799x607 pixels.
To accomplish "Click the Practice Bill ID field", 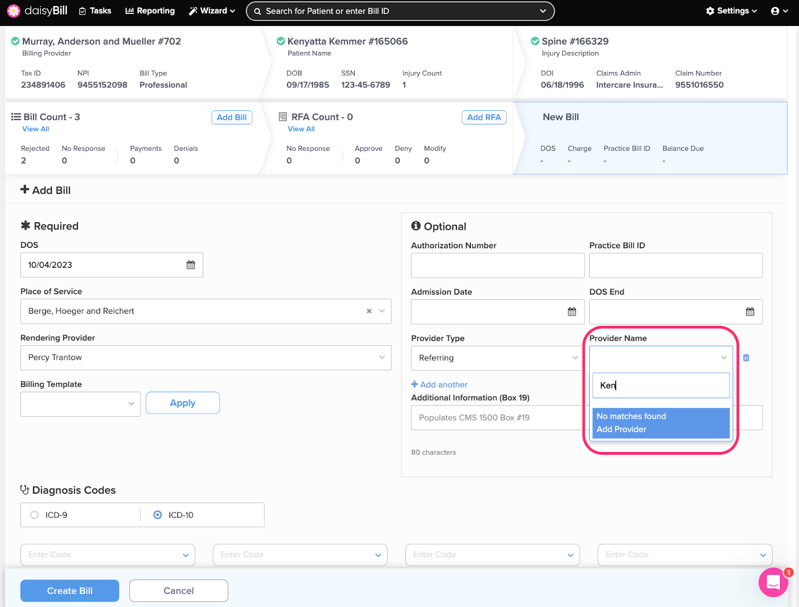I will click(676, 265).
